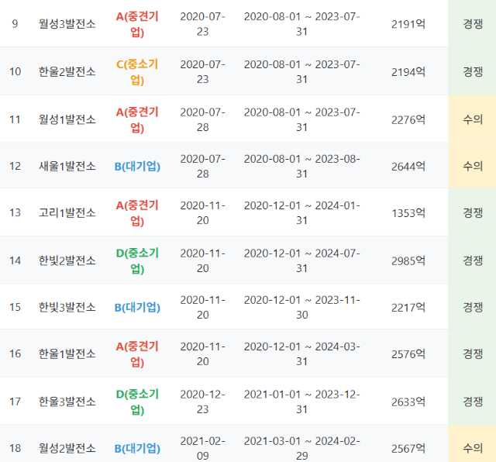Click row number 16 in the table
This screenshot has height=462, width=496.
tap(15, 354)
